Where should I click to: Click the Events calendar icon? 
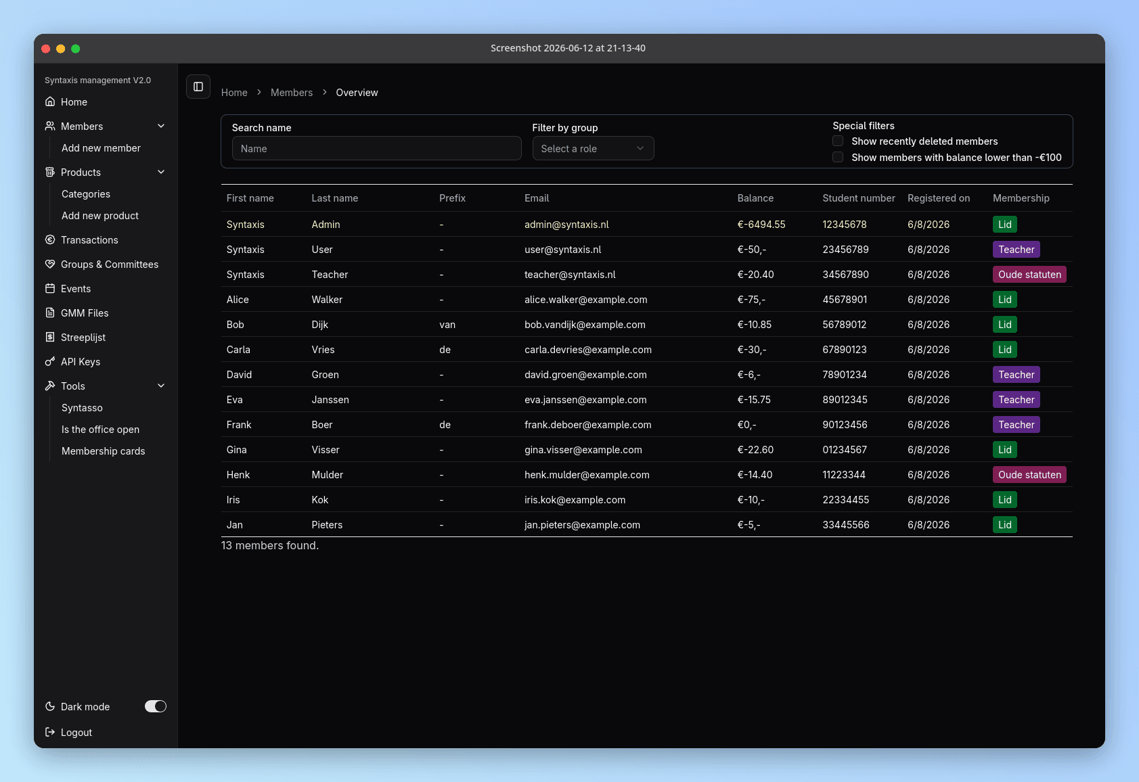click(x=50, y=288)
